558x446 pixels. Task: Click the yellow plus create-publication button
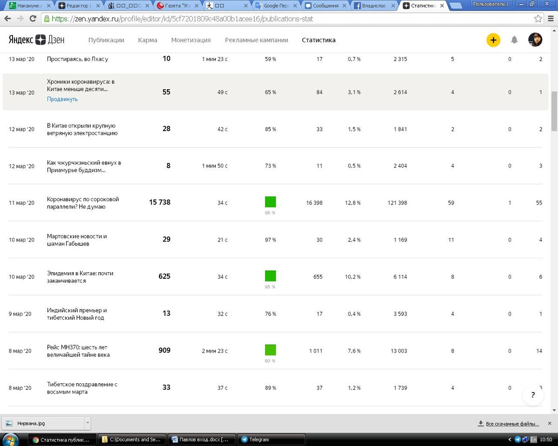[x=493, y=40]
